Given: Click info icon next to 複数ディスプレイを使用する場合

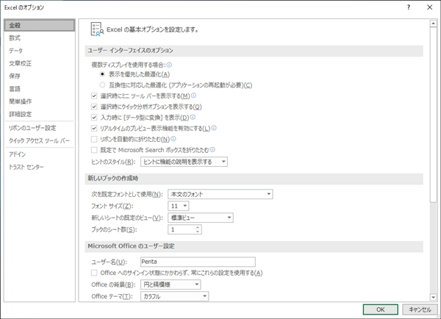Looking at the screenshot, I should click(169, 65).
